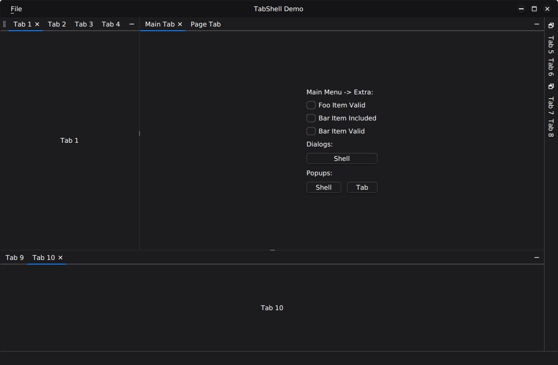Select Tab 3 in the left panel
The image size is (558, 365).
tap(84, 24)
